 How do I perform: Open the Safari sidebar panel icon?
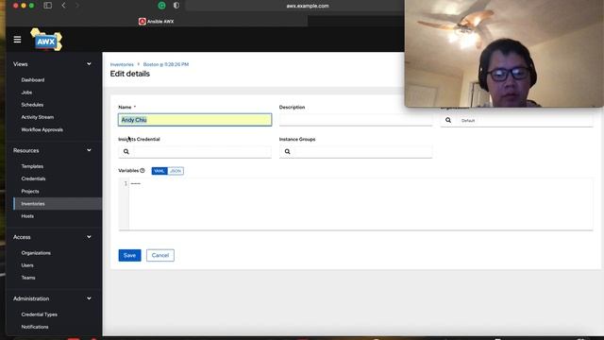point(48,6)
